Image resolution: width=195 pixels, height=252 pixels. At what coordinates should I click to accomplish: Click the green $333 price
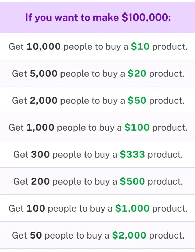(132, 155)
